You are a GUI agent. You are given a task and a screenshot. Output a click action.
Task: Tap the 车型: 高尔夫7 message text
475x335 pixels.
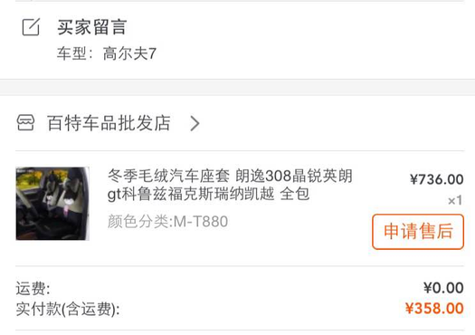[x=107, y=53]
